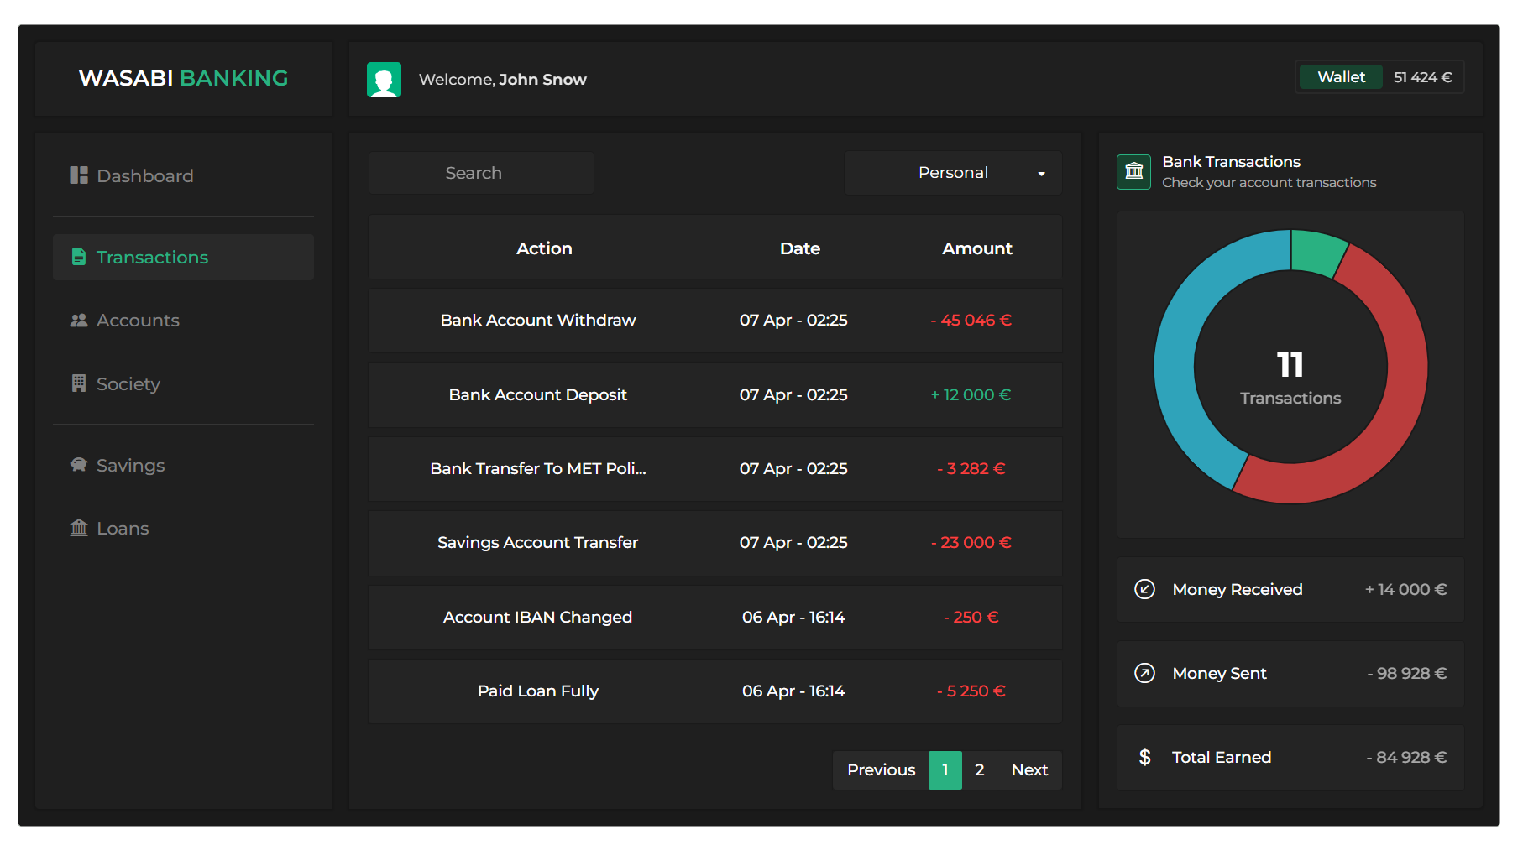Click the Transactions document icon
The width and height of the screenshot is (1523, 845).
[x=78, y=257]
